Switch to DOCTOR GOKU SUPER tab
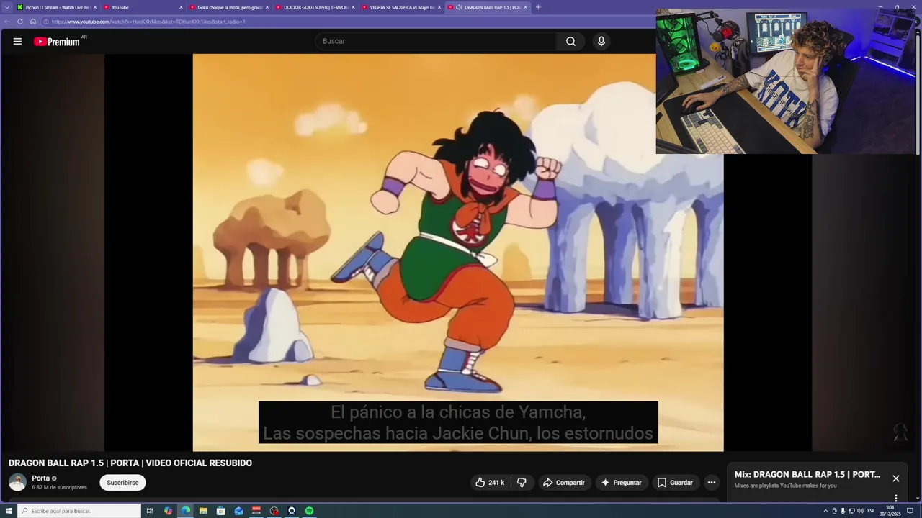The width and height of the screenshot is (922, 518). tap(315, 7)
